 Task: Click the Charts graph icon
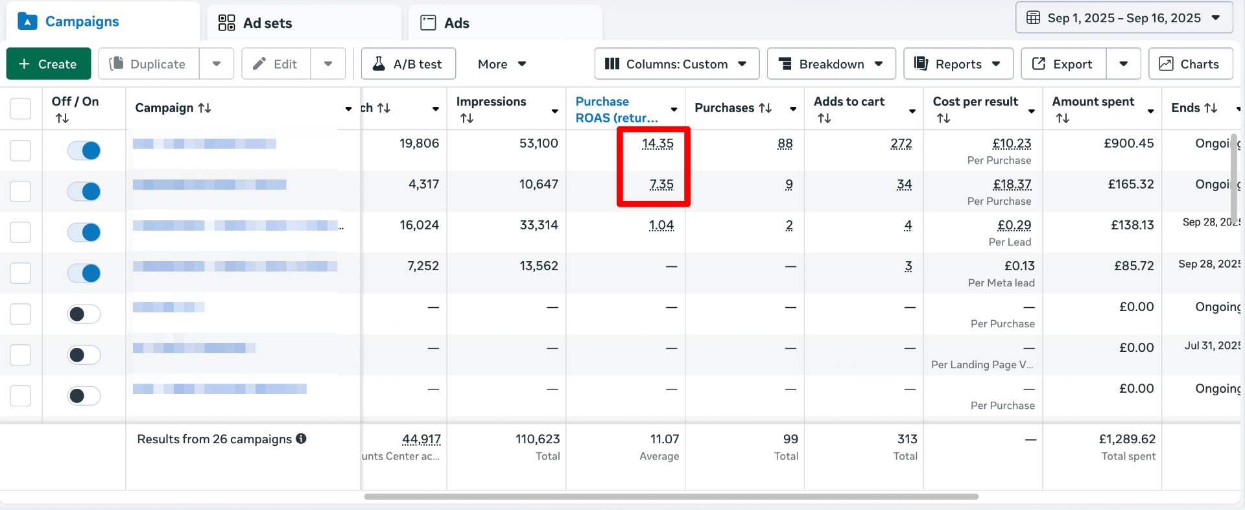[x=1166, y=64]
